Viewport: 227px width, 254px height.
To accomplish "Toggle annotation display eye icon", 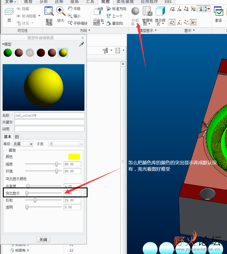I will point(200,9).
